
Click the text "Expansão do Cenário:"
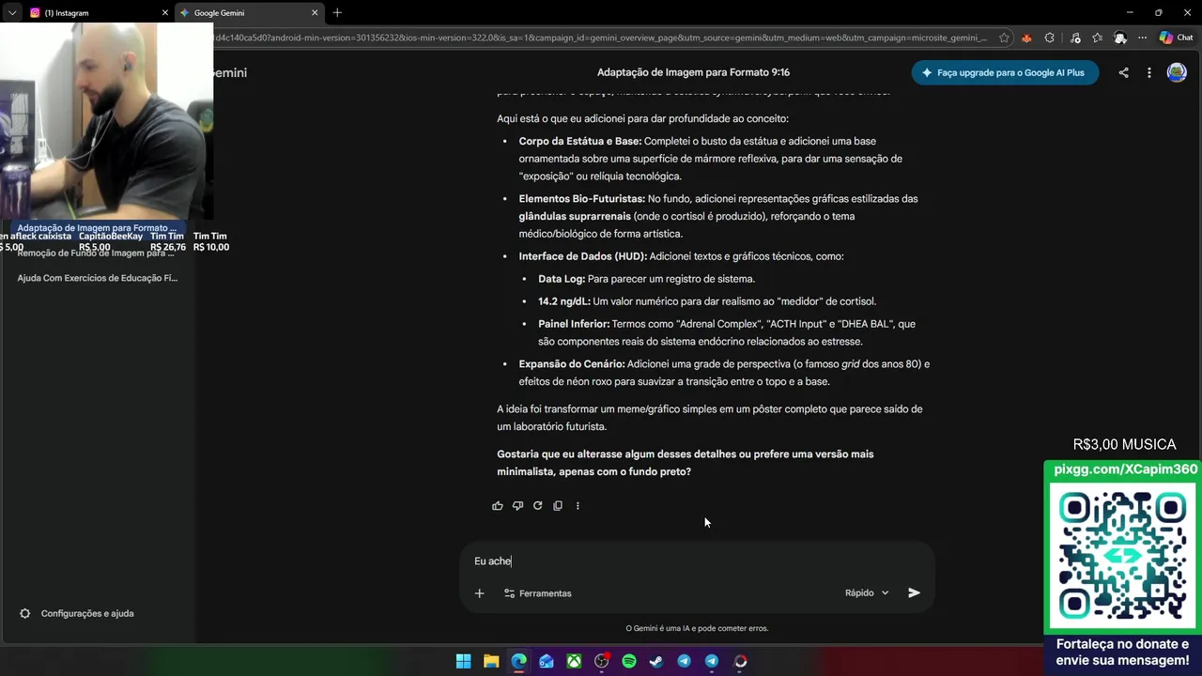point(572,364)
